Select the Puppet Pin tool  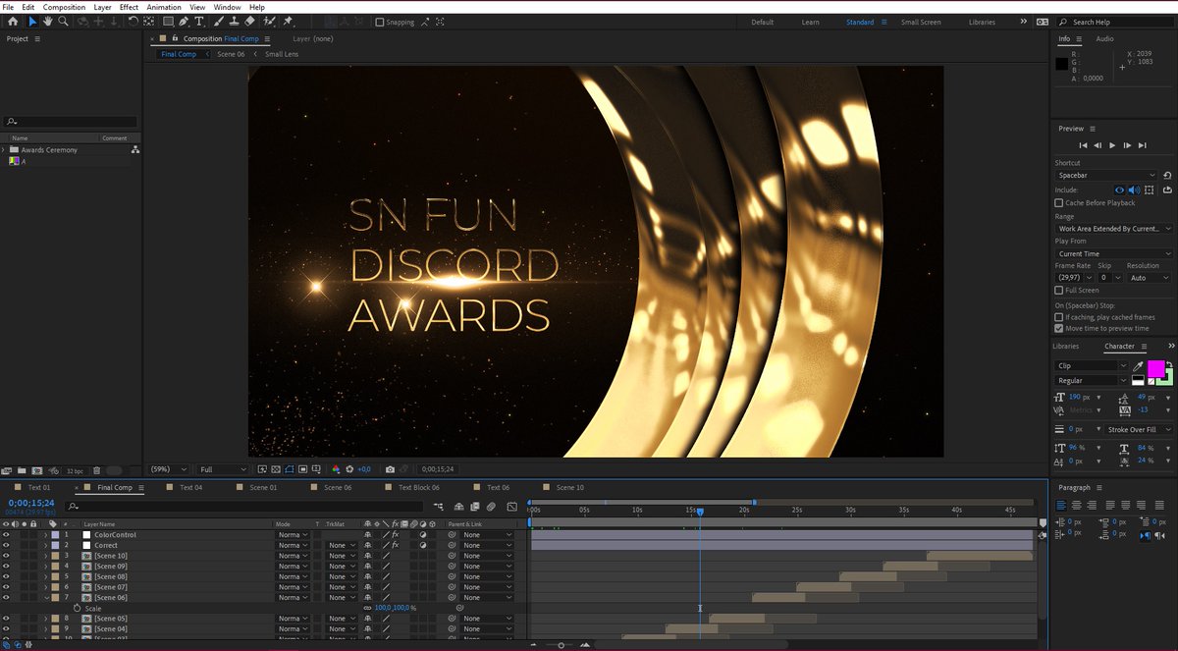click(x=288, y=21)
